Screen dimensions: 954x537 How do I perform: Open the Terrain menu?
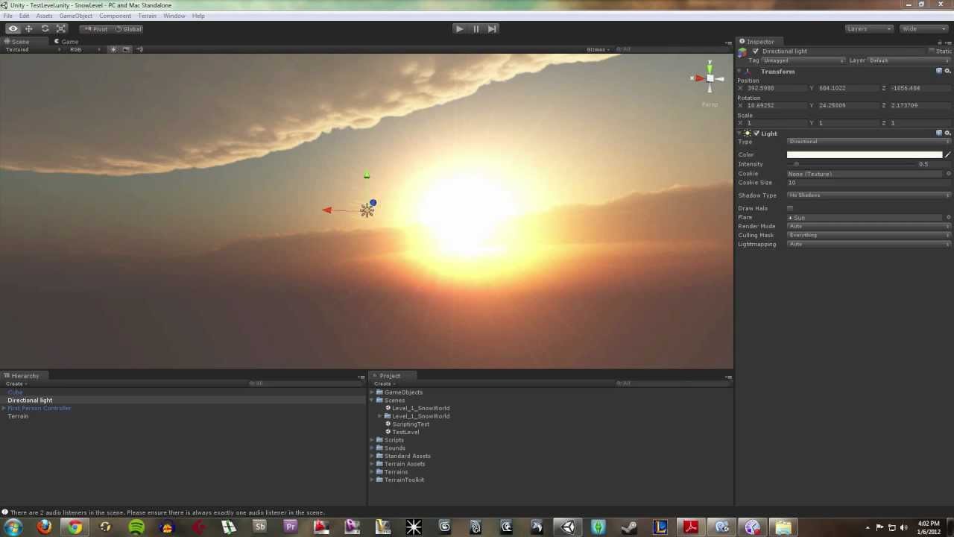(147, 16)
